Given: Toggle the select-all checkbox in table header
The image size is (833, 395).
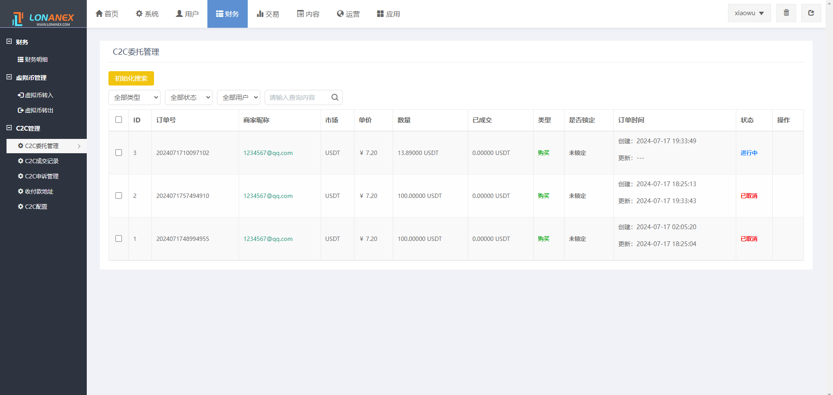Looking at the screenshot, I should (x=118, y=120).
